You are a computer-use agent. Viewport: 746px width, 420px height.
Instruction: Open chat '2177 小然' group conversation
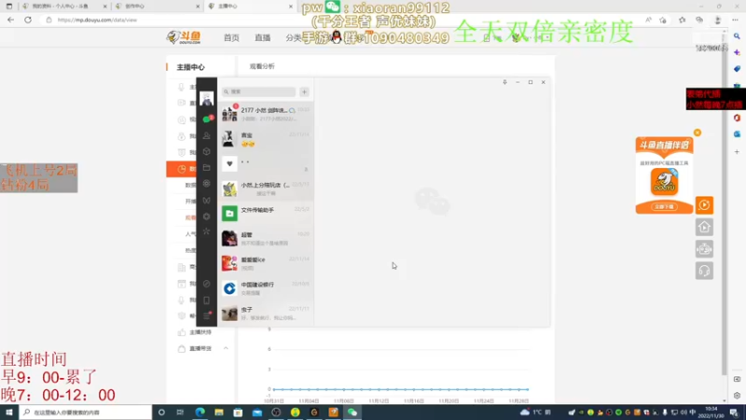pos(266,114)
